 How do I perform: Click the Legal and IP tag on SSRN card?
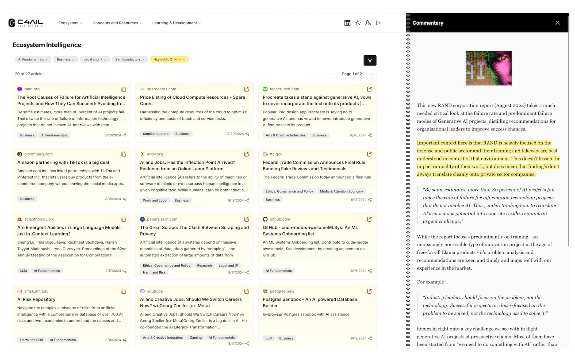point(228,266)
